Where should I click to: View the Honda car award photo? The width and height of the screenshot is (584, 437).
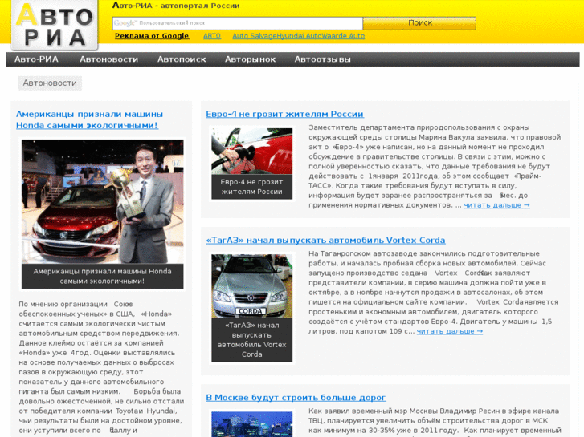[x=103, y=201]
